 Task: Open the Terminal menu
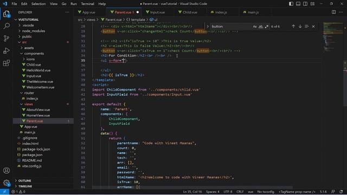pyautogui.click(x=87, y=4)
